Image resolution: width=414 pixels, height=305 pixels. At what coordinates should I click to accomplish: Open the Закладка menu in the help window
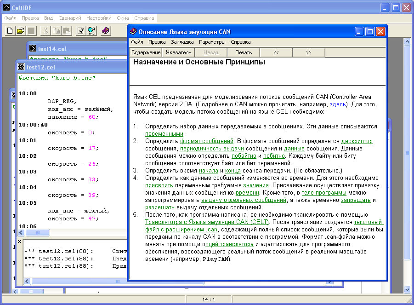[182, 42]
